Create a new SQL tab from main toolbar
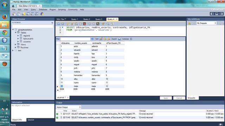The height and width of the screenshot is (126, 225). 14,14
